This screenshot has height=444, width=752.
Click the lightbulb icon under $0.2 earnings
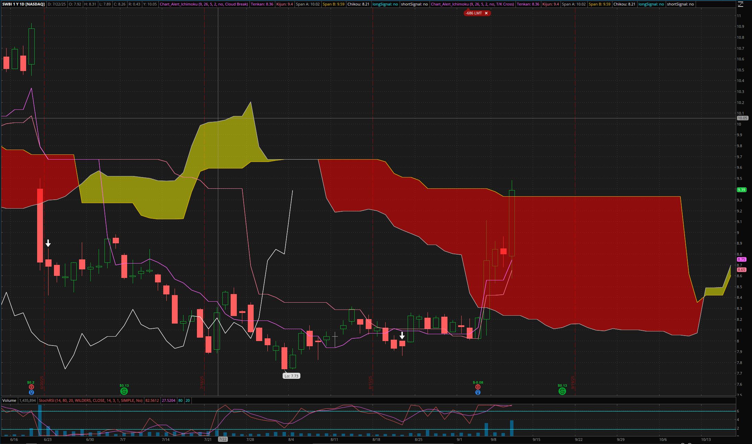point(31,392)
